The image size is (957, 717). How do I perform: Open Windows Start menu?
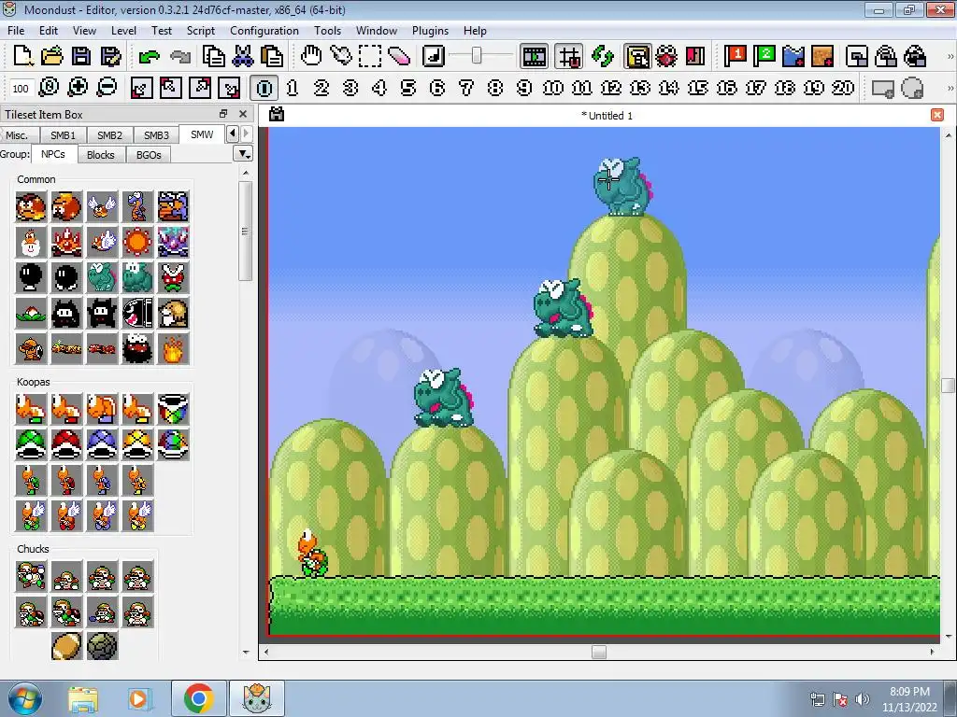coord(25,698)
